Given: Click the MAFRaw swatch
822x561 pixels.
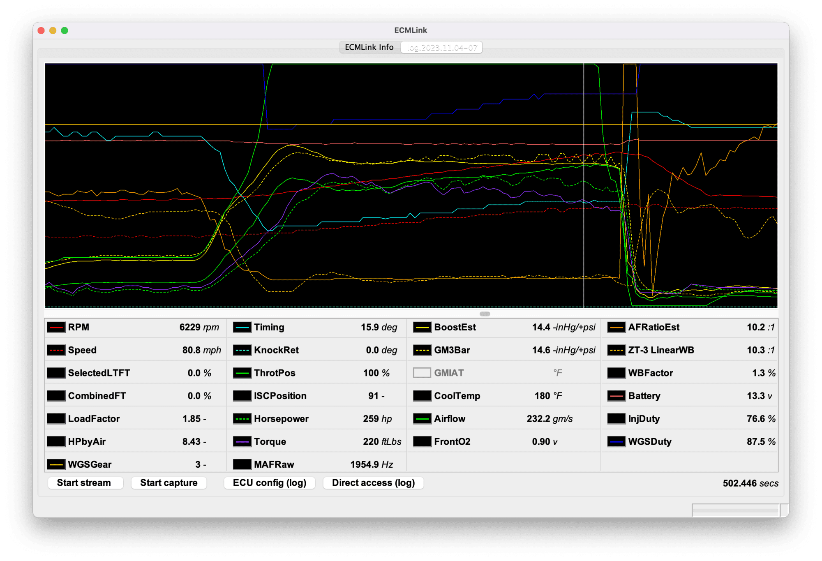Looking at the screenshot, I should pyautogui.click(x=242, y=464).
